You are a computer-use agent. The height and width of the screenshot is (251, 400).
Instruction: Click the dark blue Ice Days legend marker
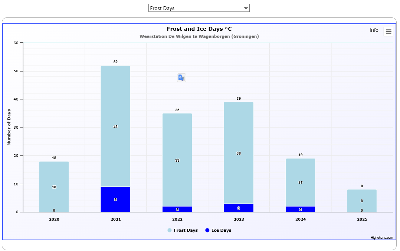point(207,230)
